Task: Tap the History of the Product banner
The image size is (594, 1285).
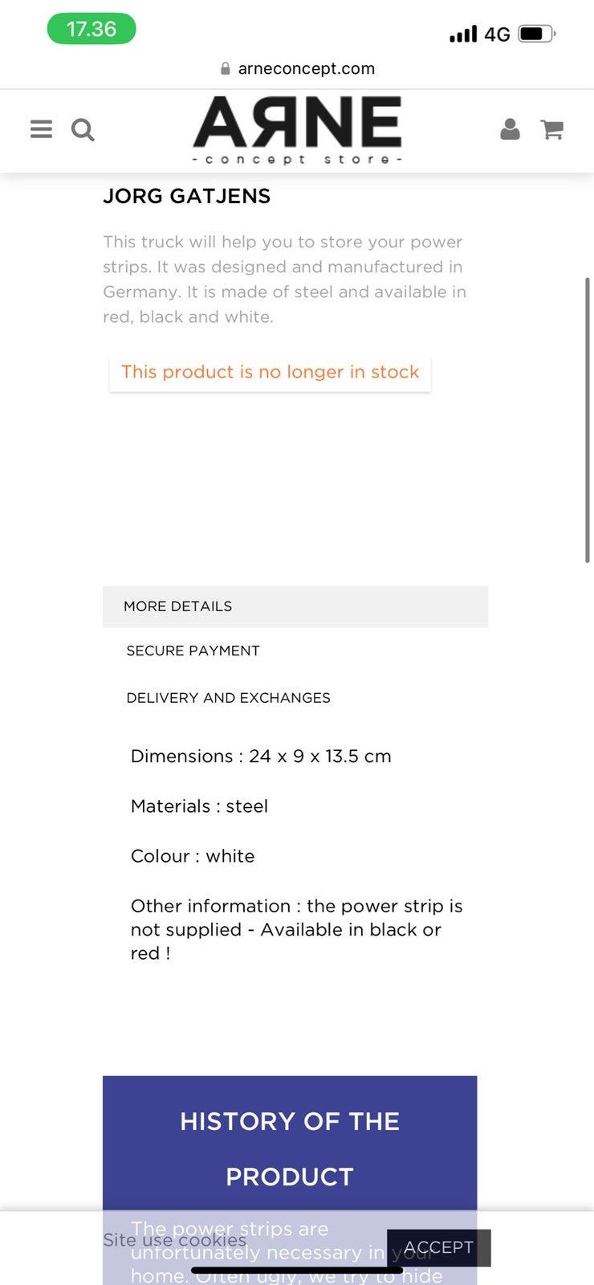Action: click(290, 1147)
